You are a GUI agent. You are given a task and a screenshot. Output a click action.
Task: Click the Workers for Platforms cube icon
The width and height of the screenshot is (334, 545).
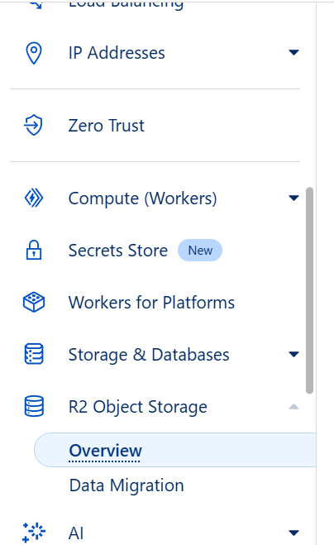34,302
